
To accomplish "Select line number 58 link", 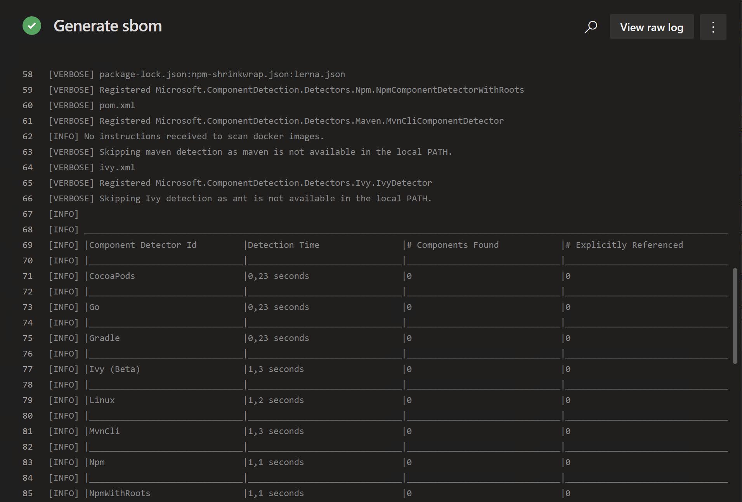I will pos(28,74).
